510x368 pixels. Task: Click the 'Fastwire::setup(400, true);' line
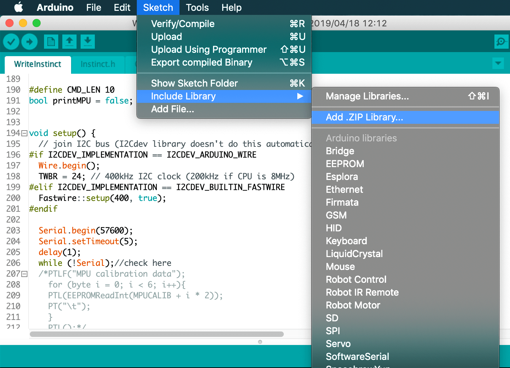[102, 198]
